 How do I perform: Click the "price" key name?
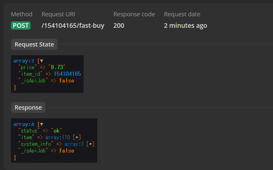(x=28, y=67)
